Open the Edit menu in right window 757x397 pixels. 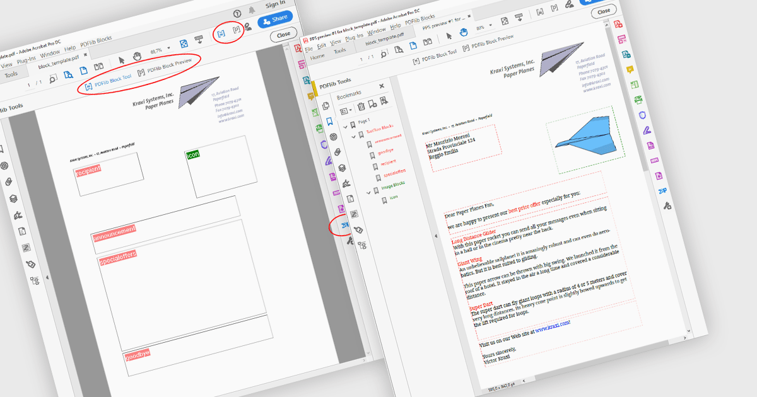[x=322, y=45]
